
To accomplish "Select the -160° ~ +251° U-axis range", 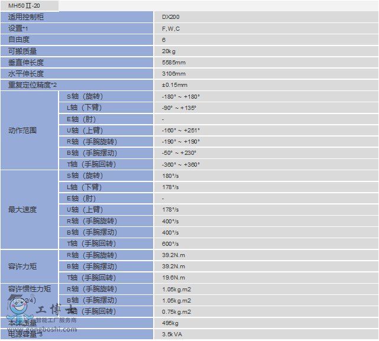I will coord(180,131).
